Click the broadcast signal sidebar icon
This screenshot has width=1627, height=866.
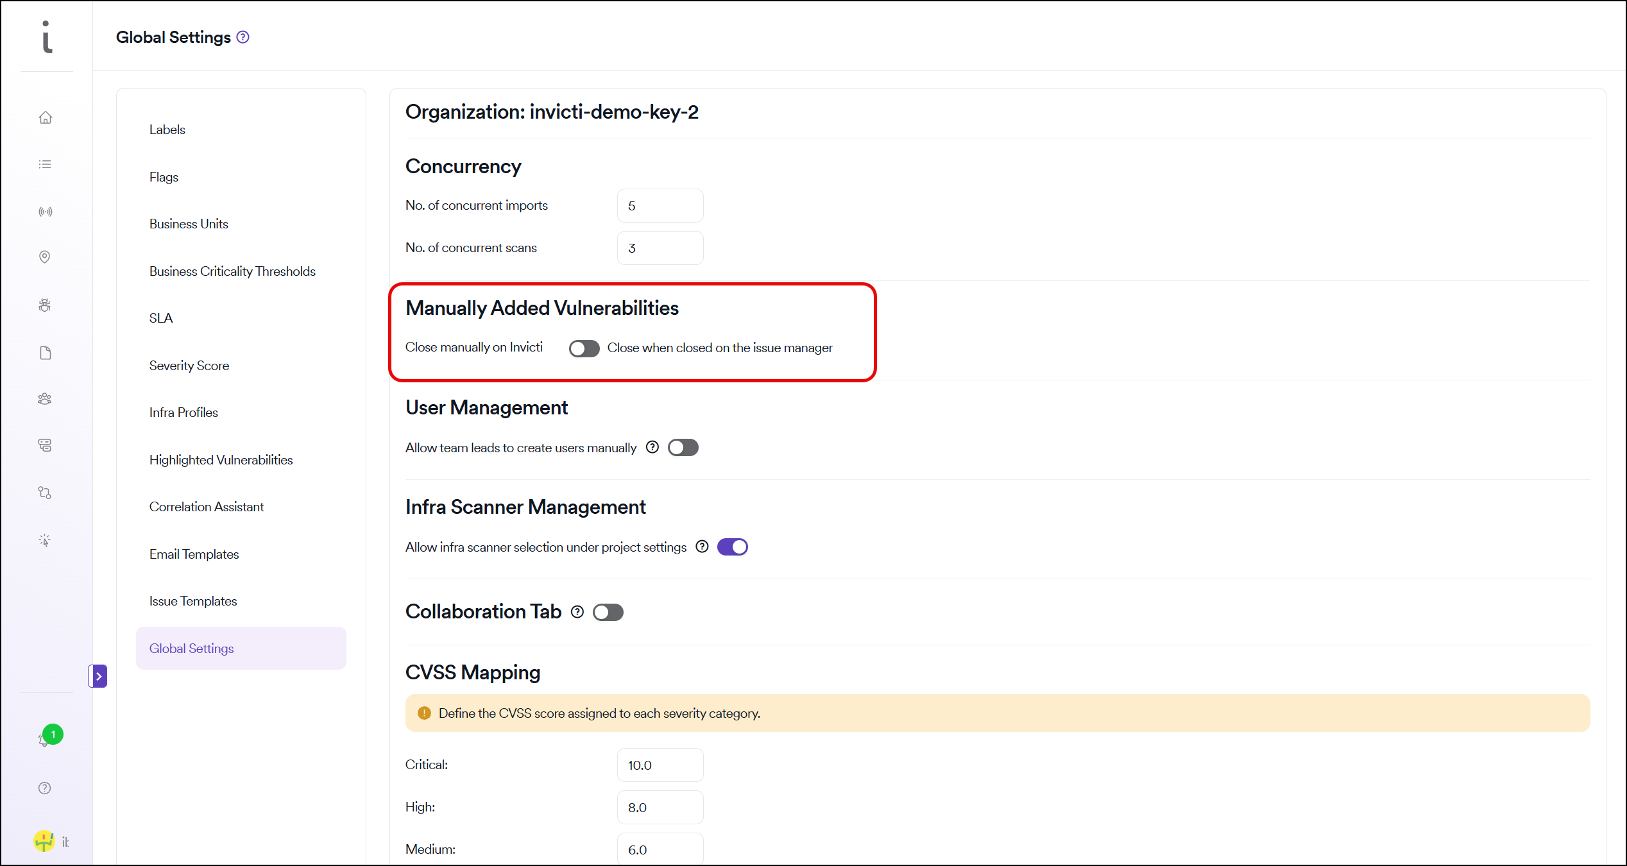pos(45,212)
